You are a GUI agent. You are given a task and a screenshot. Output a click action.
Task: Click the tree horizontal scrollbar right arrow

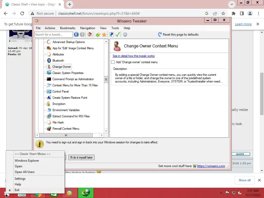[x=102, y=135]
